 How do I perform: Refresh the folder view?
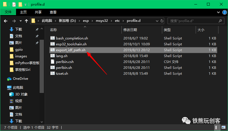[x=162, y=21]
